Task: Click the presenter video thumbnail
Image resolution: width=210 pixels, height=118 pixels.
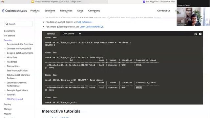Action: [x=193, y=16]
